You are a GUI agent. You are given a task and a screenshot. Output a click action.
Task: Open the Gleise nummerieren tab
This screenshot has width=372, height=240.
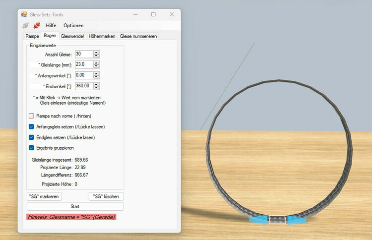pos(138,36)
